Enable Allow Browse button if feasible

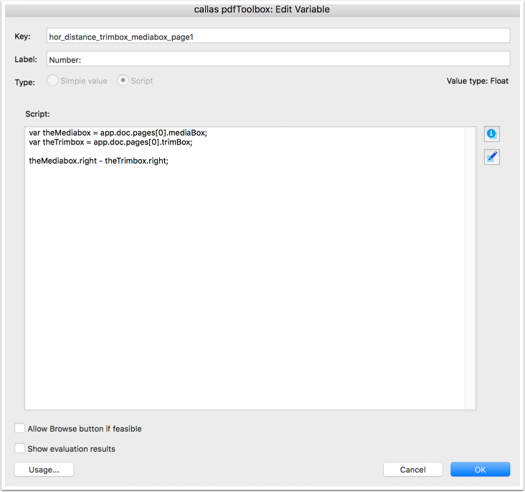pyautogui.click(x=20, y=428)
